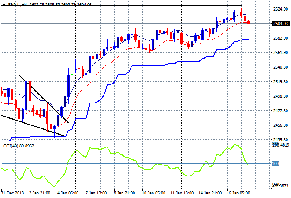Viewport: 291px width, 198px height.
Task: Click the 200.4819 CCI scale value
Action: [x=280, y=145]
